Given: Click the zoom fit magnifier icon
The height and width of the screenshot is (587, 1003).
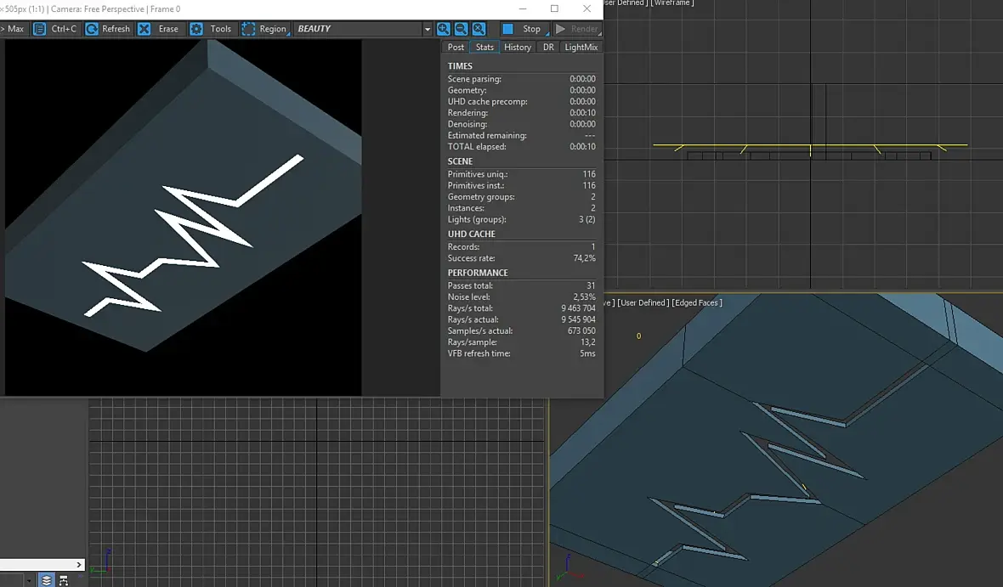Looking at the screenshot, I should click(x=479, y=29).
